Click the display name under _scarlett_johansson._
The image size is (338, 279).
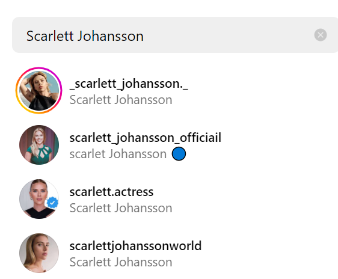point(121,100)
